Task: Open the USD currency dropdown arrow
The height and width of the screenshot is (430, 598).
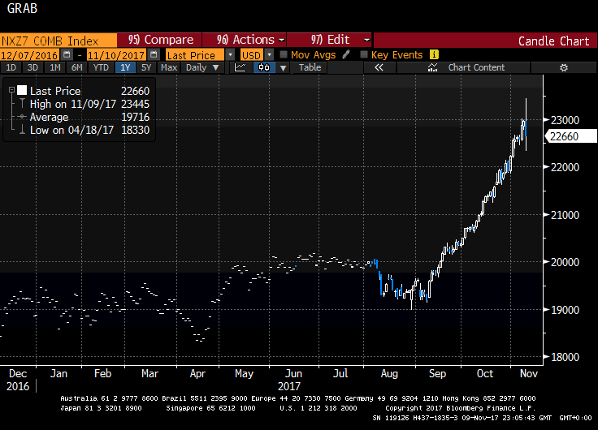Action: pyautogui.click(x=269, y=54)
